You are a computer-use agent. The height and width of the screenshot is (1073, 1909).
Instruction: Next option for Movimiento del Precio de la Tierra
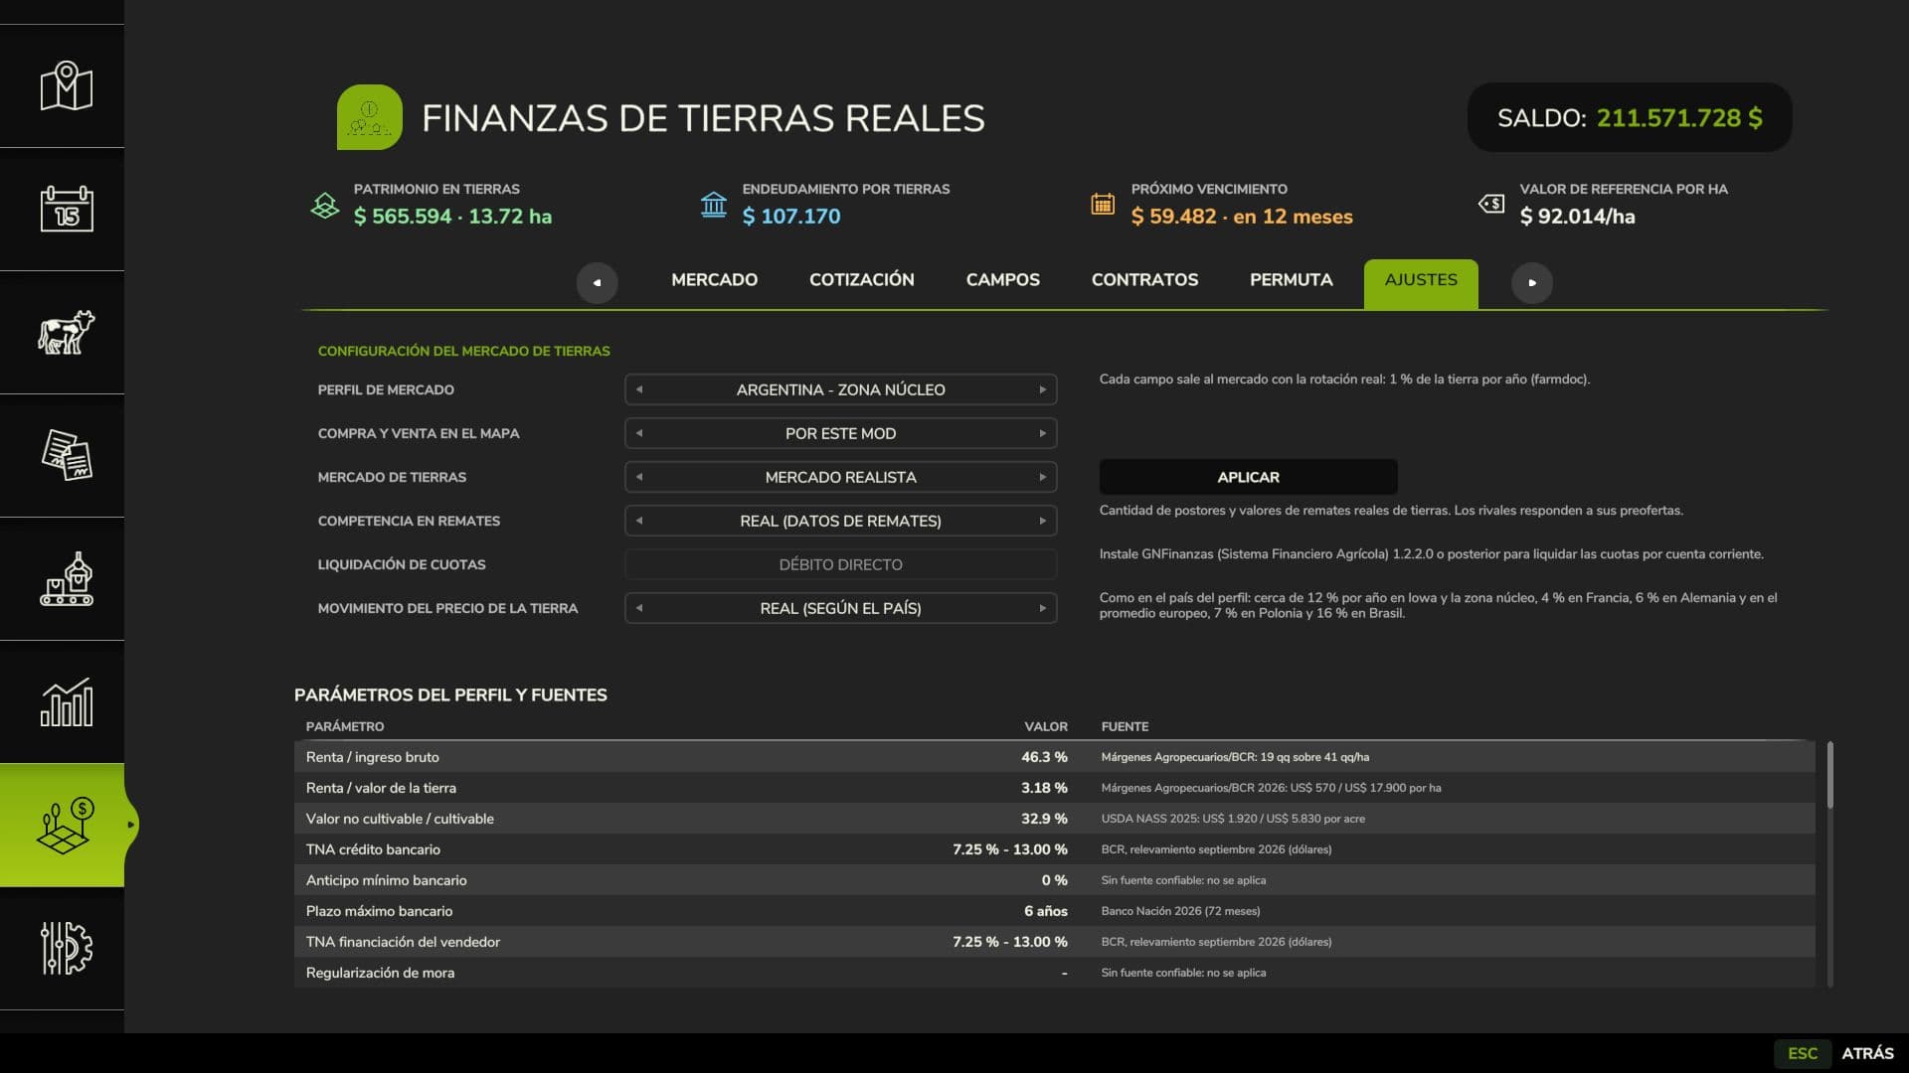[x=1042, y=608]
